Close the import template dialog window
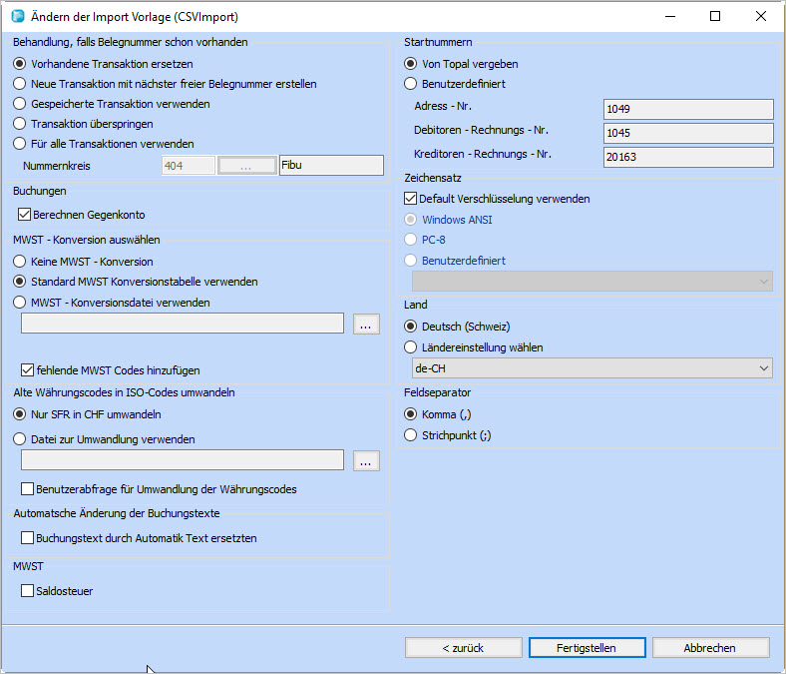 760,17
